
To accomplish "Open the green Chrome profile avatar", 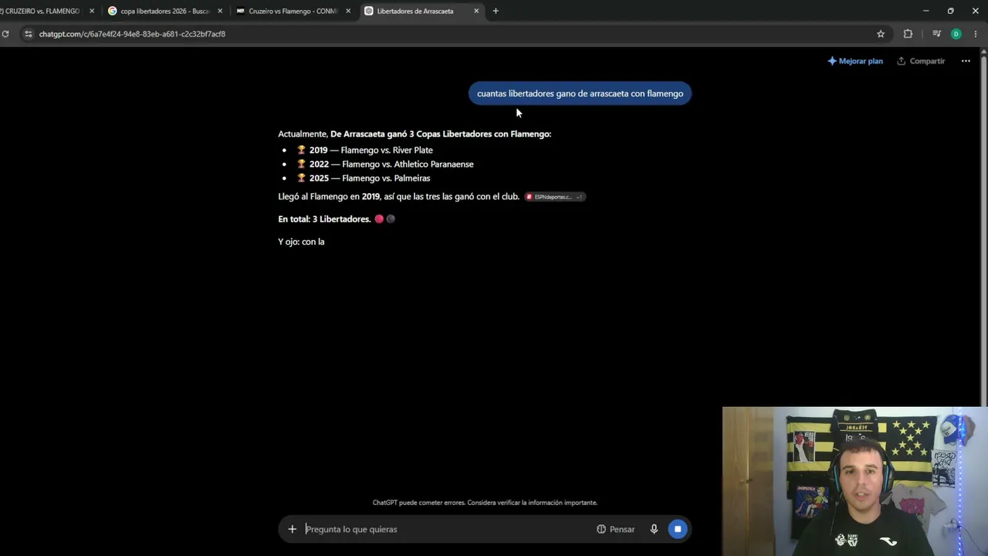I will pos(956,34).
